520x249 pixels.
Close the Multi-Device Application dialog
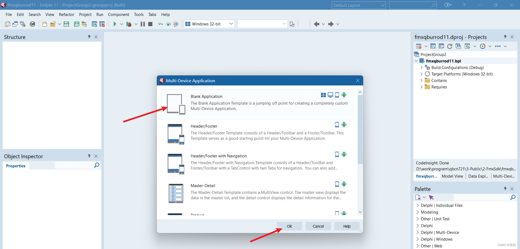358,81
